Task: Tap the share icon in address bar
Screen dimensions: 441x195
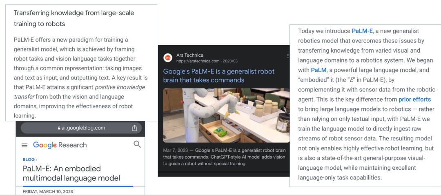Action: tap(134, 128)
